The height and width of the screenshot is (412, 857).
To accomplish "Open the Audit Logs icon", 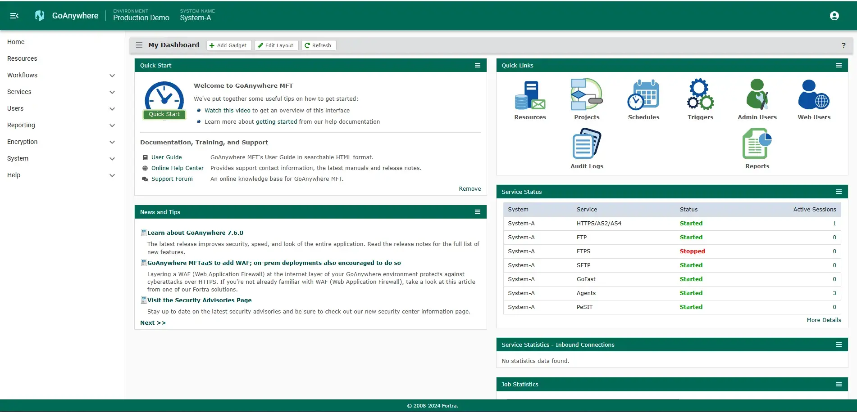I will (587, 143).
